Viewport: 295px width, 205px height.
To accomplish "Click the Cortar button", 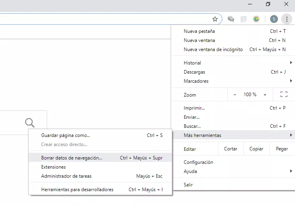I will point(230,149).
